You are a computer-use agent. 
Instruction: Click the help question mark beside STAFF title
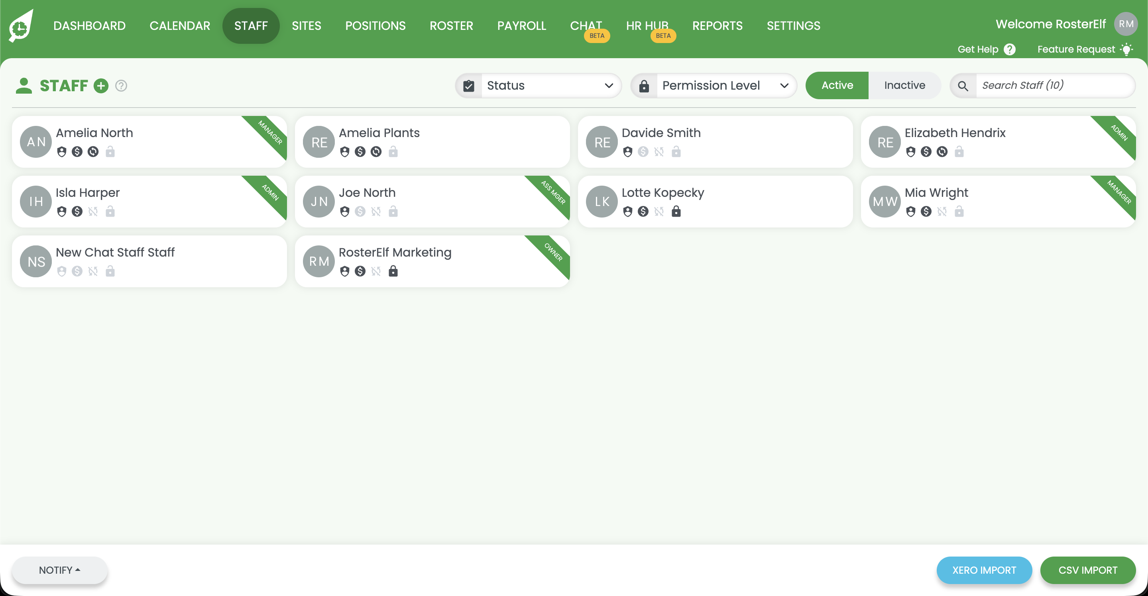click(x=121, y=86)
